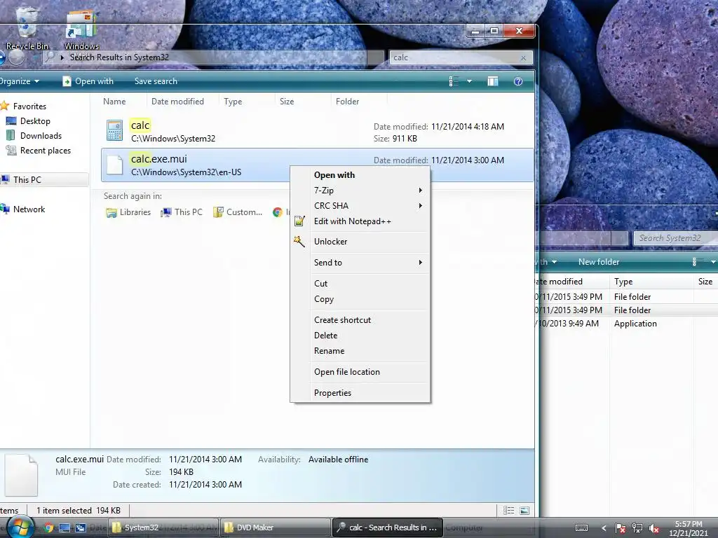
Task: Click Save search in the toolbar
Action: (156, 81)
